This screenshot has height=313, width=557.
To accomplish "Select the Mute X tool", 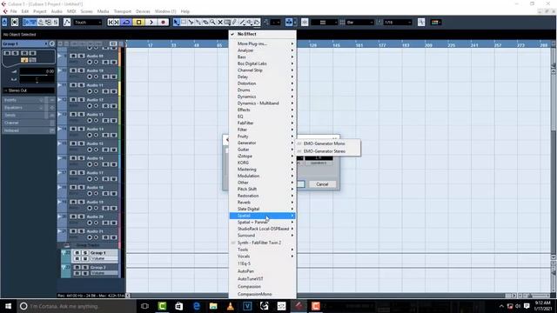I will point(220,23).
